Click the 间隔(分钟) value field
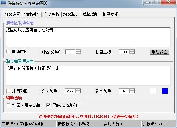The image size is (177, 128). click(70, 52)
